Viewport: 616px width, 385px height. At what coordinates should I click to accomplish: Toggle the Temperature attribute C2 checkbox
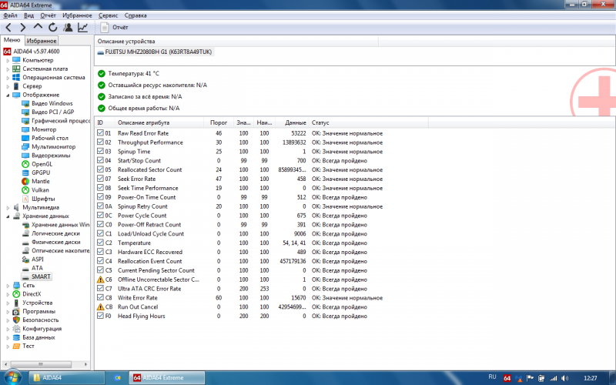click(x=100, y=243)
